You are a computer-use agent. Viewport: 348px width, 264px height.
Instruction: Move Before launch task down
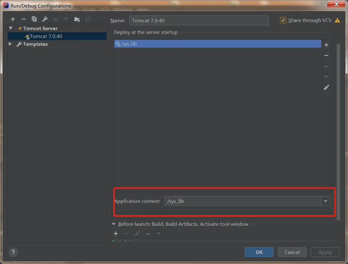coord(158,234)
